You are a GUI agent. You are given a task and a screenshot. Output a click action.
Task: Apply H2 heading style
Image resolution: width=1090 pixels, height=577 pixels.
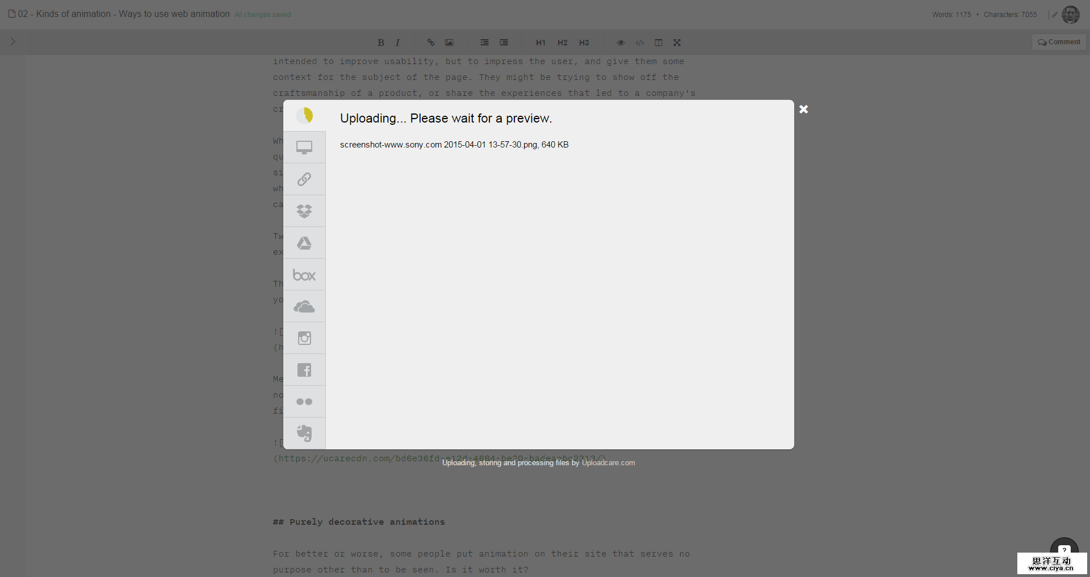coord(563,43)
